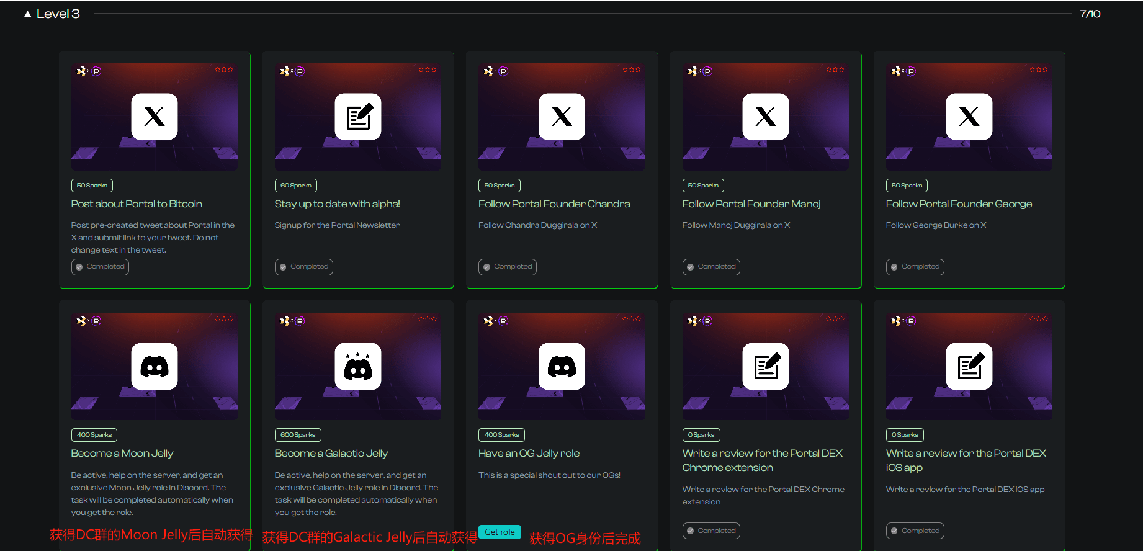Open the Post about Portal to Bitcoin title
Screen dimensions: 1143x551
pos(137,204)
